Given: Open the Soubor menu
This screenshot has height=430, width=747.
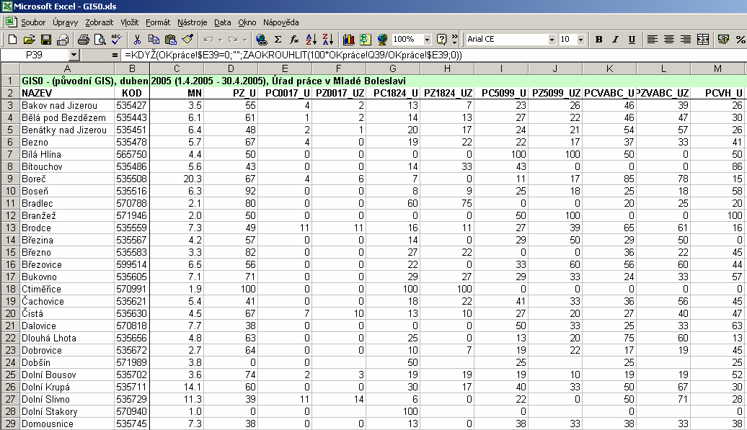Looking at the screenshot, I should point(33,22).
